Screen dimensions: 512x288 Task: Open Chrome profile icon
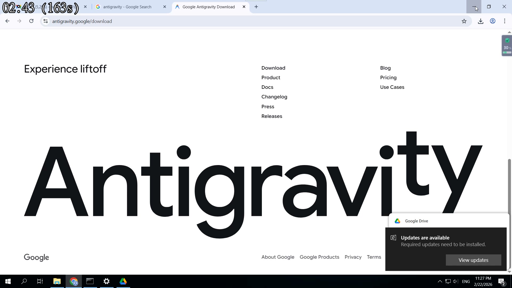493,21
